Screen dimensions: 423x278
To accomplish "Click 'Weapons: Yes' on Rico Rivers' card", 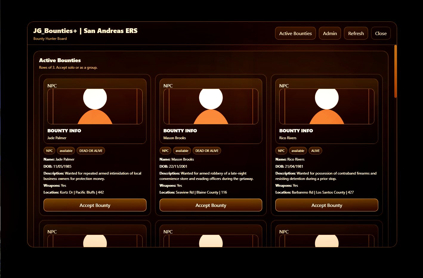I will pos(287,186).
